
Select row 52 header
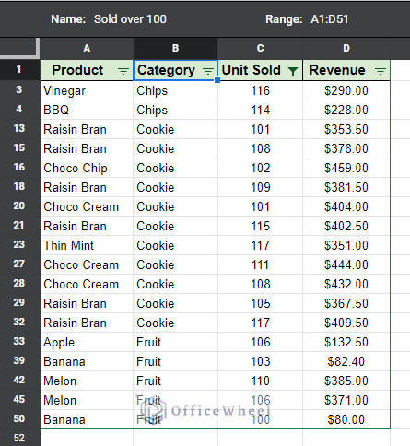click(x=19, y=438)
